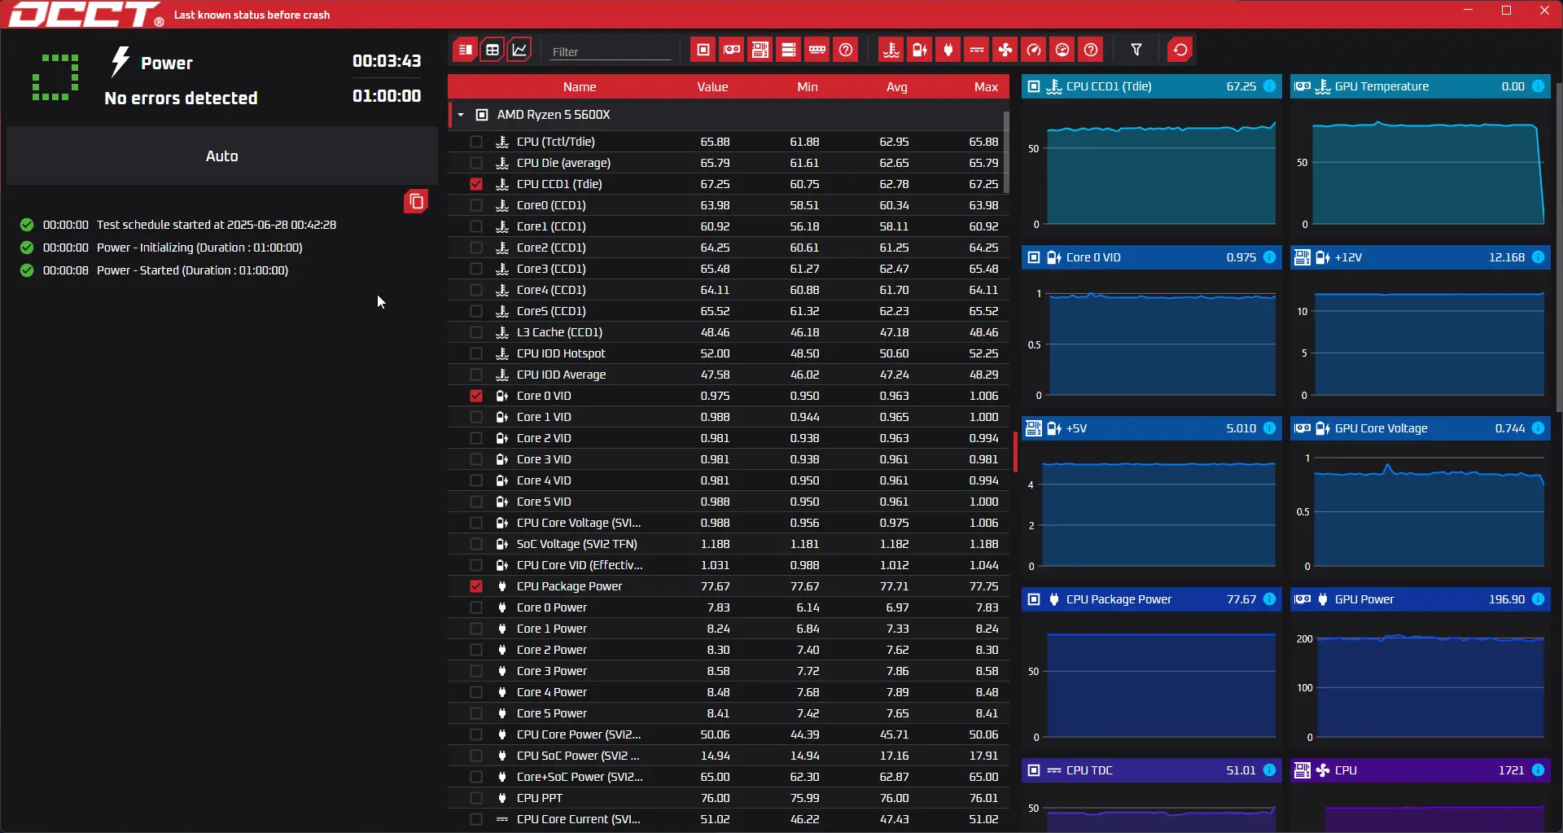Sort table by Name column header

[580, 87]
